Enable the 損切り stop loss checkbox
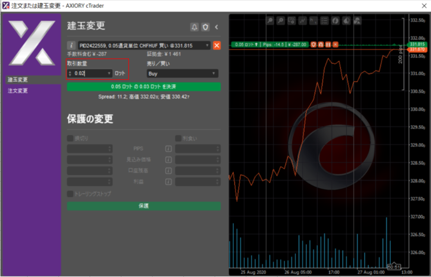The height and width of the screenshot is (277, 431). (70, 138)
